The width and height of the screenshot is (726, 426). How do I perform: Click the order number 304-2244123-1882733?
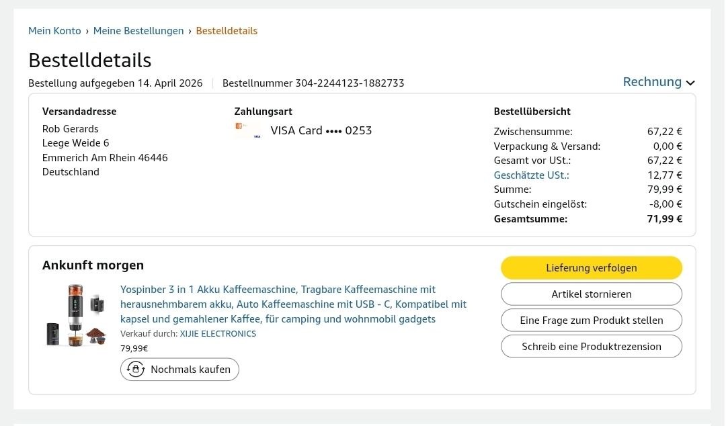tap(350, 83)
